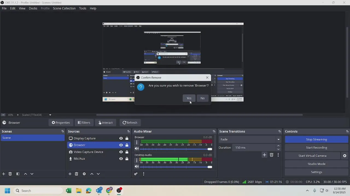Refresh the Browser source
350x196 pixels.
(130, 123)
